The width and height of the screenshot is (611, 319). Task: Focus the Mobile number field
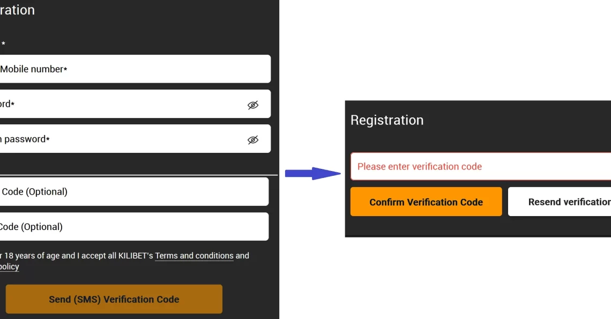[x=135, y=69]
